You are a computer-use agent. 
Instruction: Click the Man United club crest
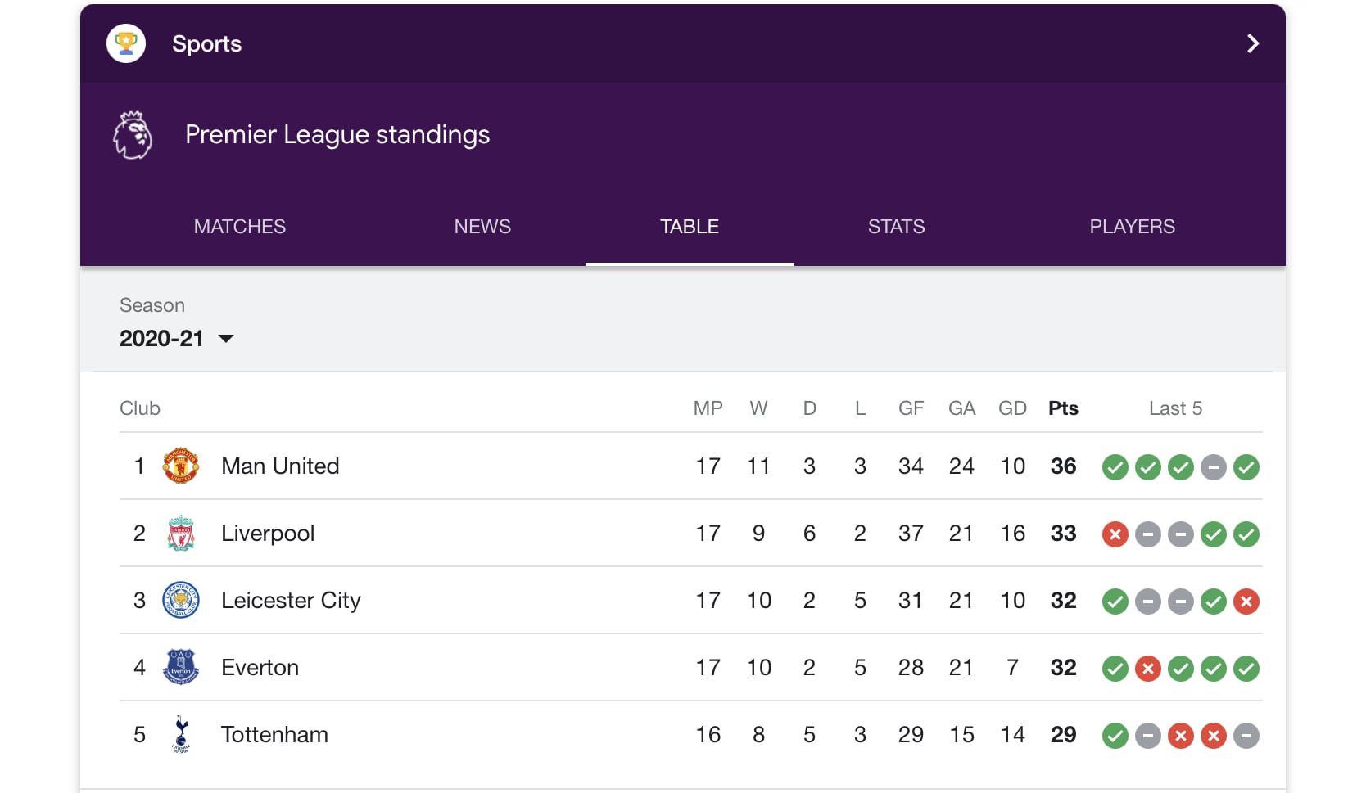(181, 466)
